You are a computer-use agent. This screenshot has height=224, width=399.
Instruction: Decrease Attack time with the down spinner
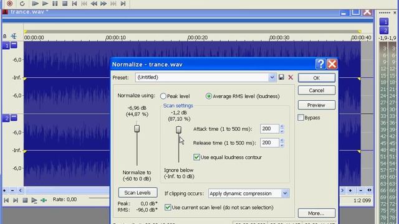tap(282, 131)
